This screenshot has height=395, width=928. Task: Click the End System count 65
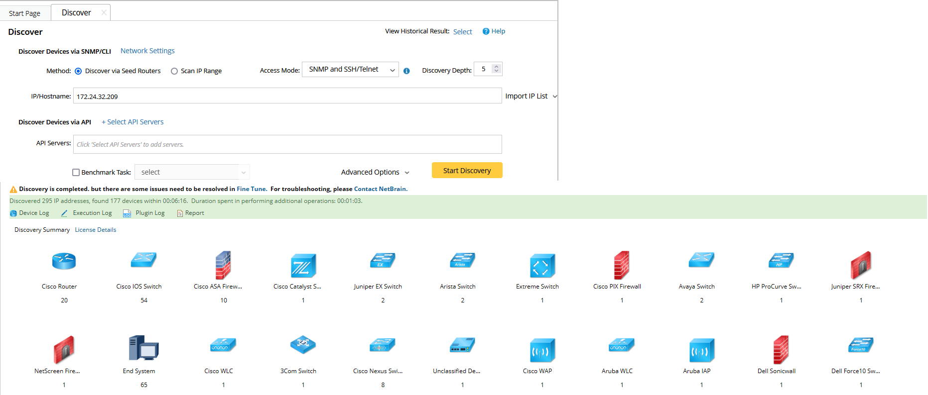[x=144, y=385]
